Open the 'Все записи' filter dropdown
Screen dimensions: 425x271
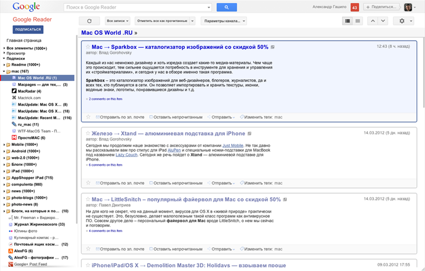pos(117,21)
